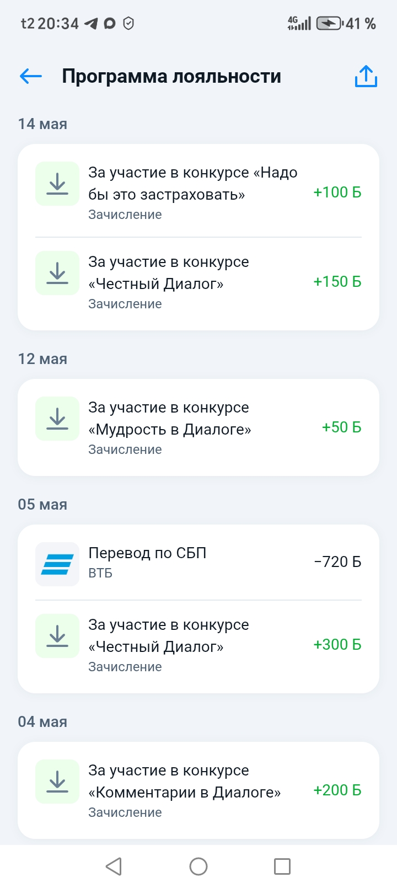Image resolution: width=397 pixels, height=888 pixels.
Task: Tap download icon for «Комментарии в Диалоге»
Action: 57,782
